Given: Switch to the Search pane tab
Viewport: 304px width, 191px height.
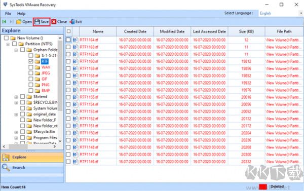Looking at the screenshot, I should pyautogui.click(x=32, y=167).
